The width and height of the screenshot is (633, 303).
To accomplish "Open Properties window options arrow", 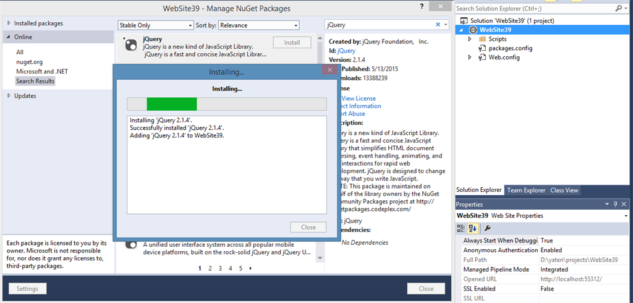I will (607, 205).
